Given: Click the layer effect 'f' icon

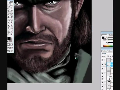Looking at the screenshot, I should [109, 79].
